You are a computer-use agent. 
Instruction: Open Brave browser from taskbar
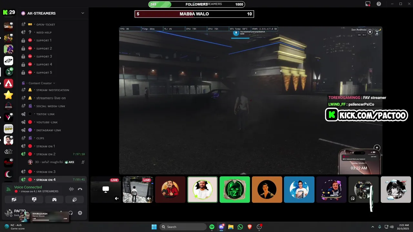click(249, 227)
